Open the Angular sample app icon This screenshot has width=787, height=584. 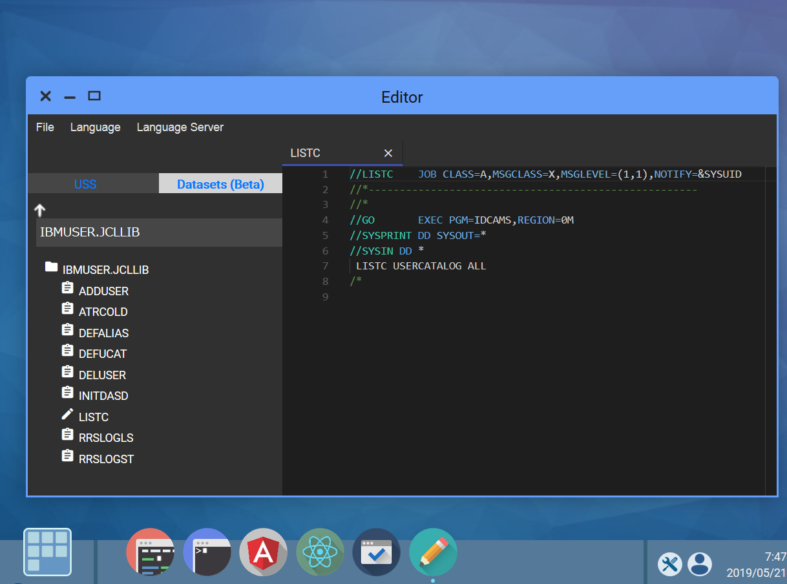point(264,552)
